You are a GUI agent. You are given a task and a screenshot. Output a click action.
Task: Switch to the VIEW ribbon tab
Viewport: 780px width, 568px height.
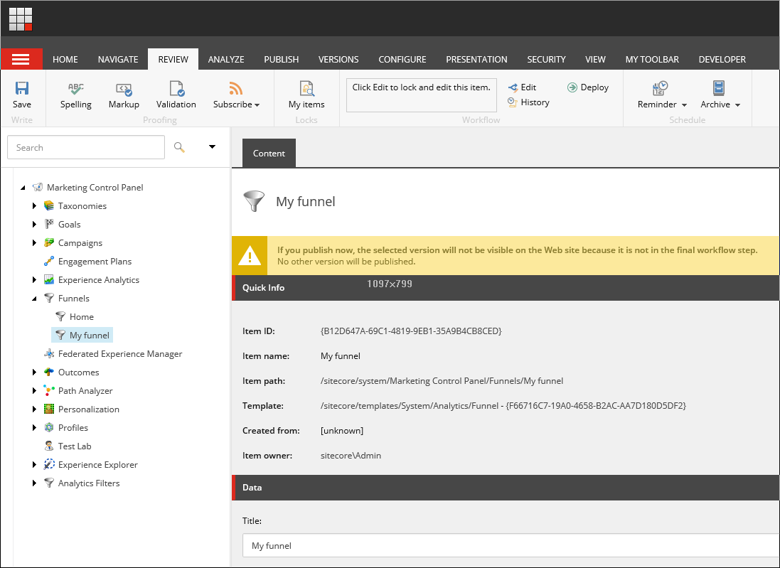coord(595,59)
